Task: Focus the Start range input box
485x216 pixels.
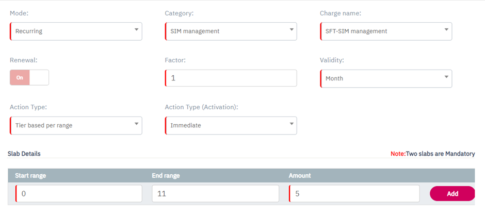Action: (x=78, y=194)
